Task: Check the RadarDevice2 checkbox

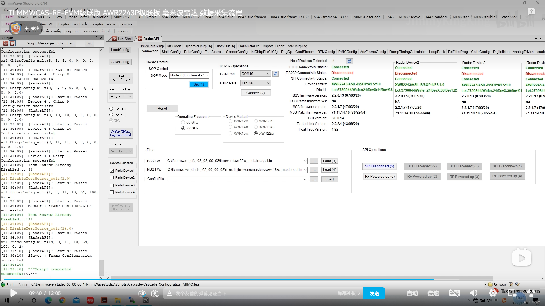Action: (x=112, y=178)
